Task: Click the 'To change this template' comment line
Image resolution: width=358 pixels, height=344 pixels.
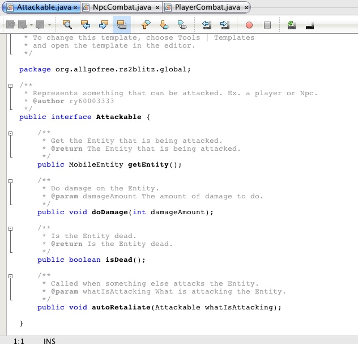Action: (139, 37)
